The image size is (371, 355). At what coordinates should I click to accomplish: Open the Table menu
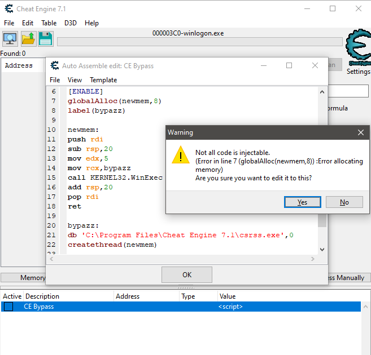[49, 23]
